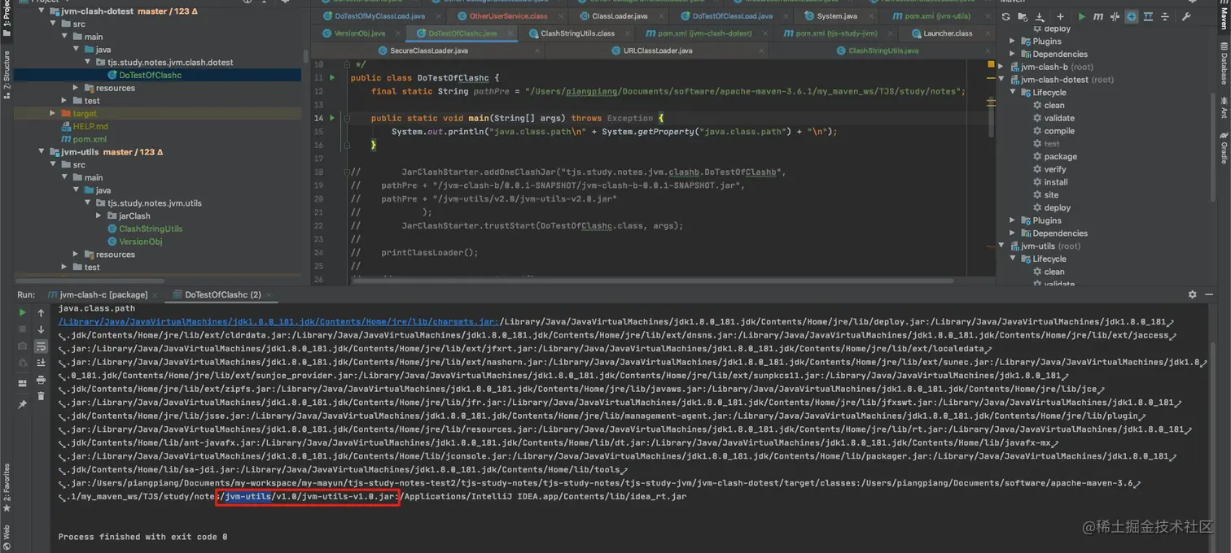
Task: Click Maven Collapse All icon
Action: pyautogui.click(x=1165, y=16)
